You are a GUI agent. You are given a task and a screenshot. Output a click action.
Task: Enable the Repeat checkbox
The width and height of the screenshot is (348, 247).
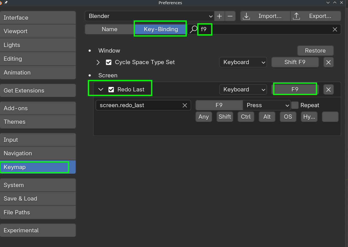coord(295,105)
